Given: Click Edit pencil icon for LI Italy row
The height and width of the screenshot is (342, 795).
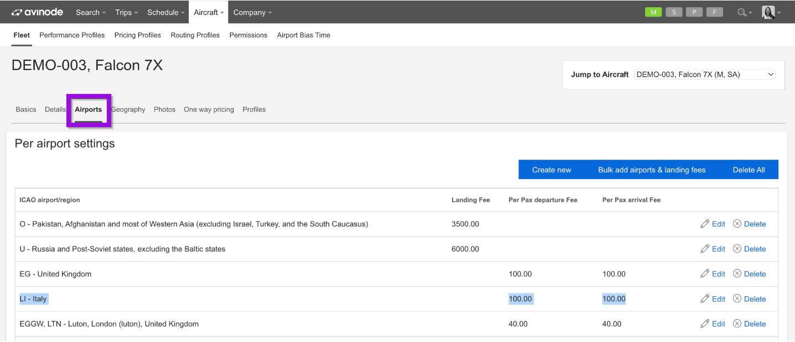Looking at the screenshot, I should [705, 299].
